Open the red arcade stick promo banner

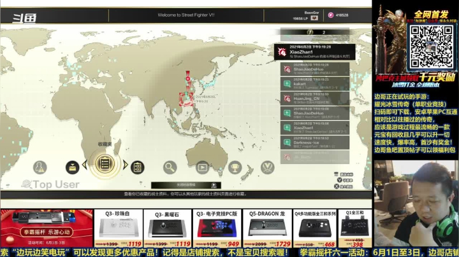(x=47, y=228)
